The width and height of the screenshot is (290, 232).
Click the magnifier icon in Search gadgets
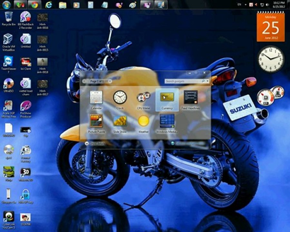point(203,81)
